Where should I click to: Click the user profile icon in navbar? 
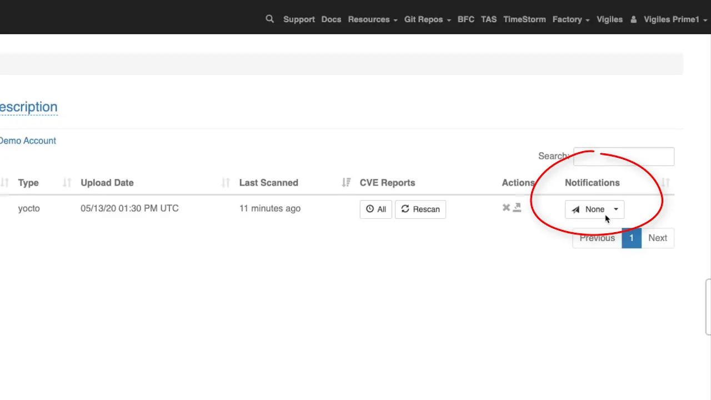[633, 19]
